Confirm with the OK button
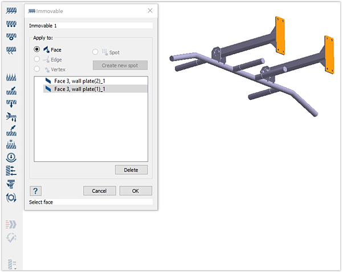This screenshot has width=342, height=272. point(136,191)
